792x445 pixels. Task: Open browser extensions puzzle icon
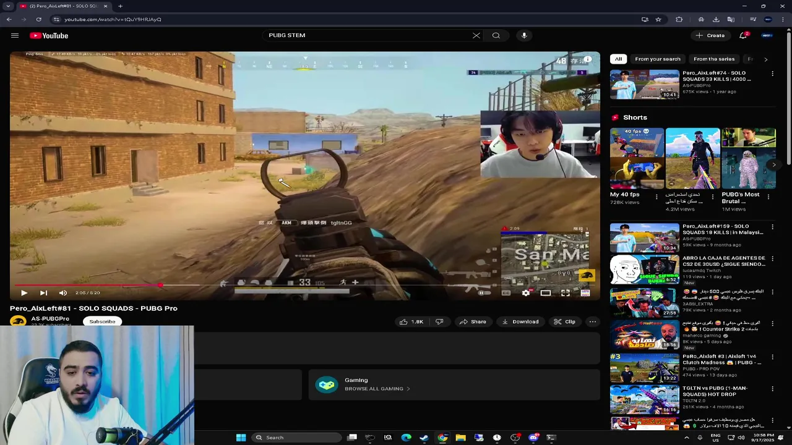click(679, 19)
